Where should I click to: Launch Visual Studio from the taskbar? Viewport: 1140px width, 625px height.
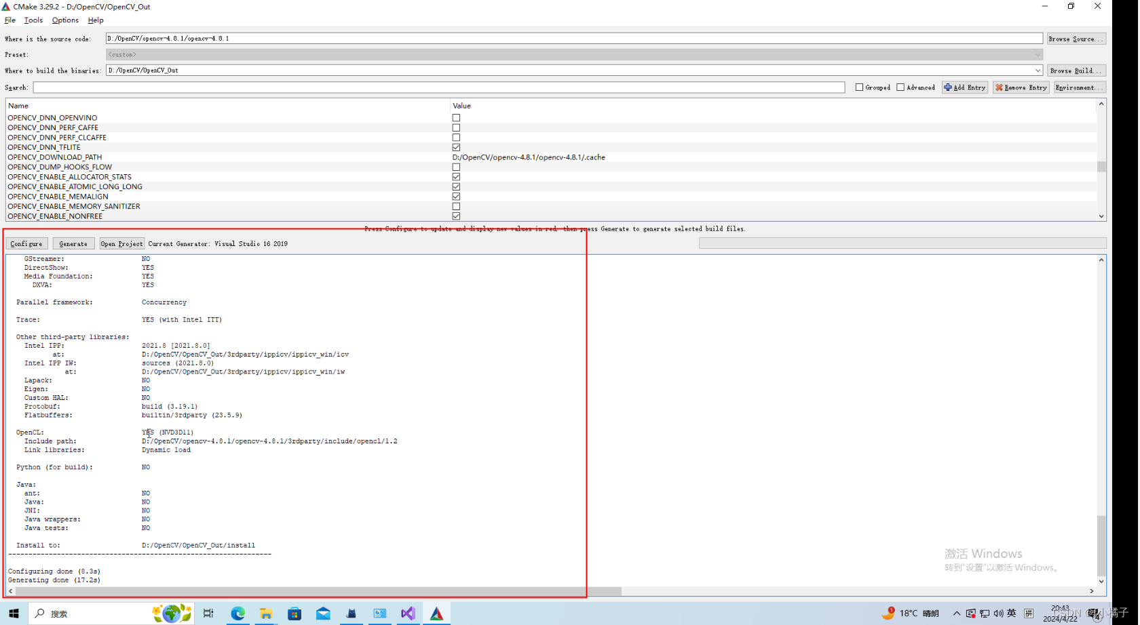pos(408,613)
